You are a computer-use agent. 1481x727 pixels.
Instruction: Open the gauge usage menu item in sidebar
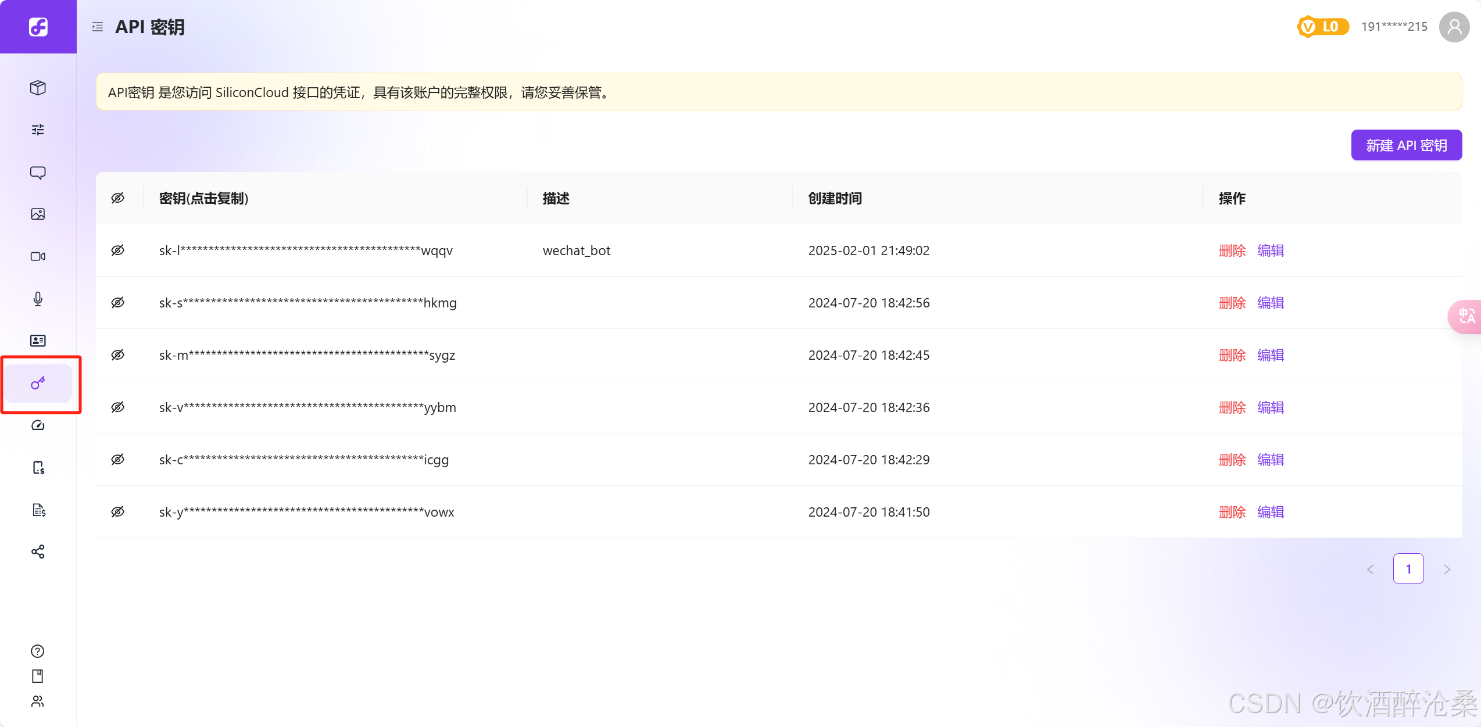(x=38, y=425)
